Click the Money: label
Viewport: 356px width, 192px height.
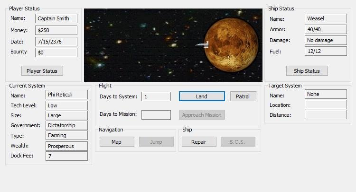[x=19, y=30]
